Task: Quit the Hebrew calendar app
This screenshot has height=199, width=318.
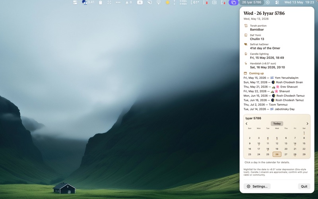Action: point(304,186)
